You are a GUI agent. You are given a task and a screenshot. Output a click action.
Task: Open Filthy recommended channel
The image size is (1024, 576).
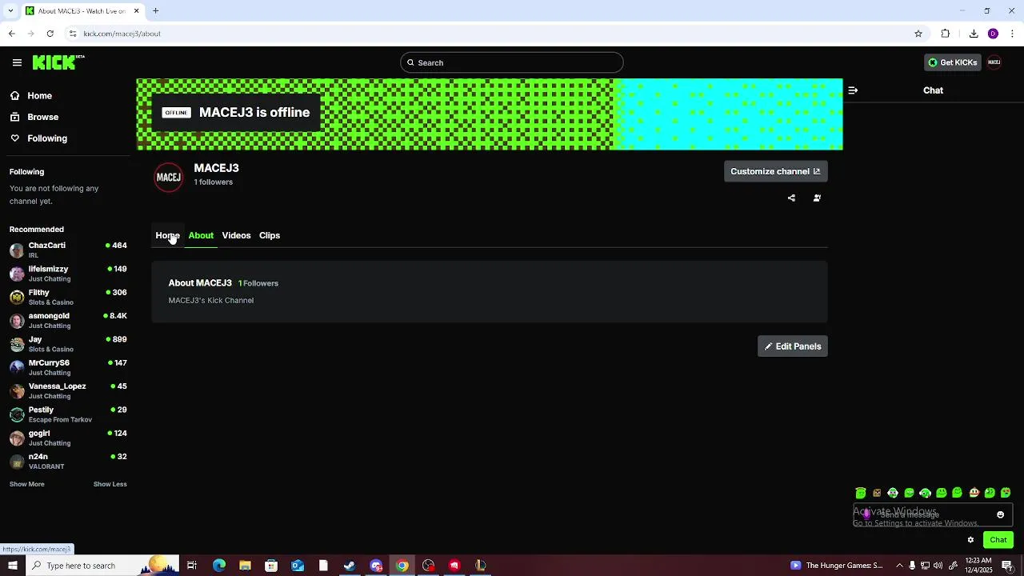point(68,297)
